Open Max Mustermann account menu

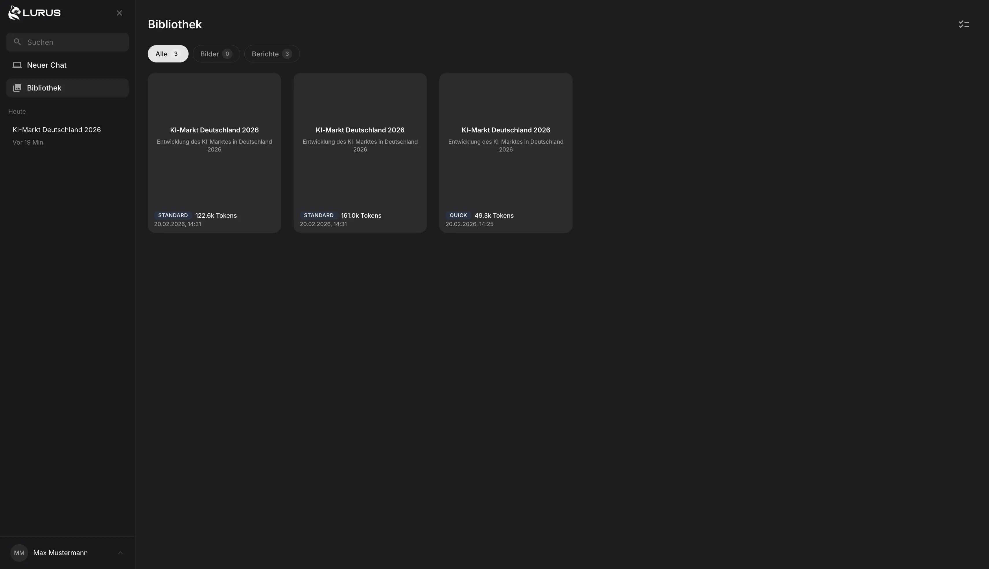tap(60, 553)
